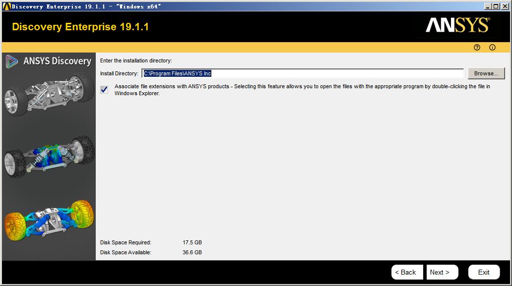Click the Disk Space Required label
The height and width of the screenshot is (286, 512).
click(x=126, y=242)
